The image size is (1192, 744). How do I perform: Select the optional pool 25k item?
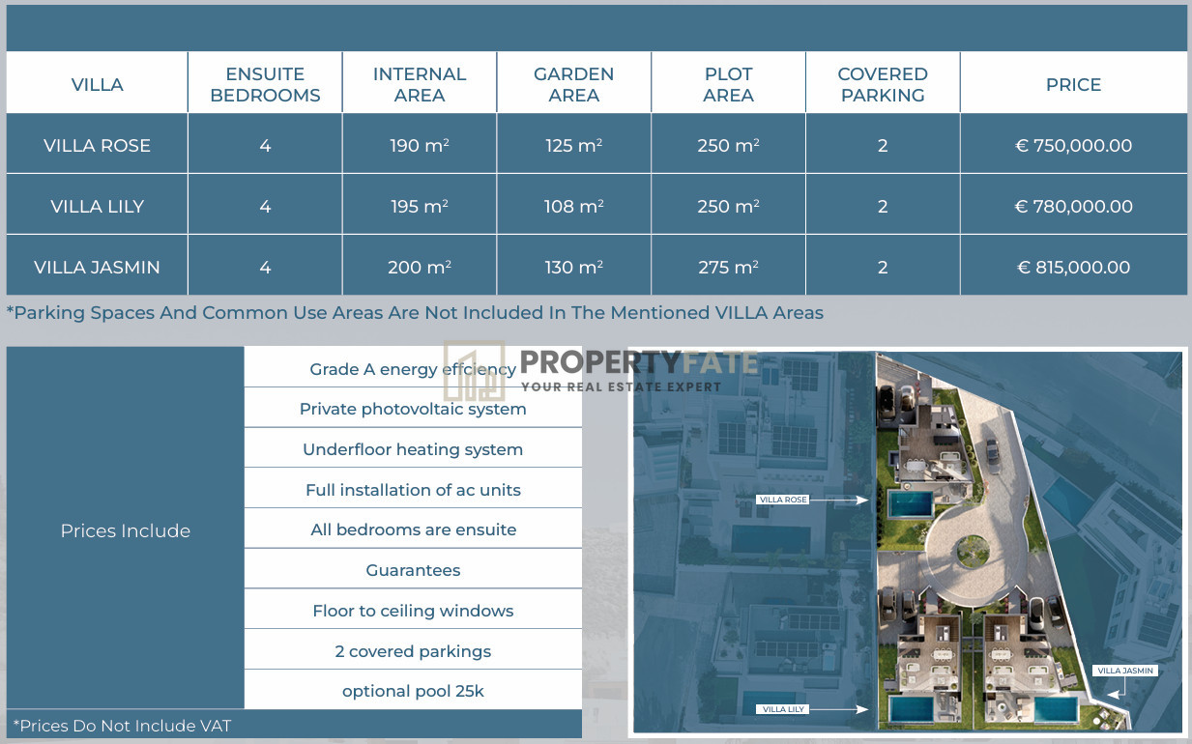(413, 691)
